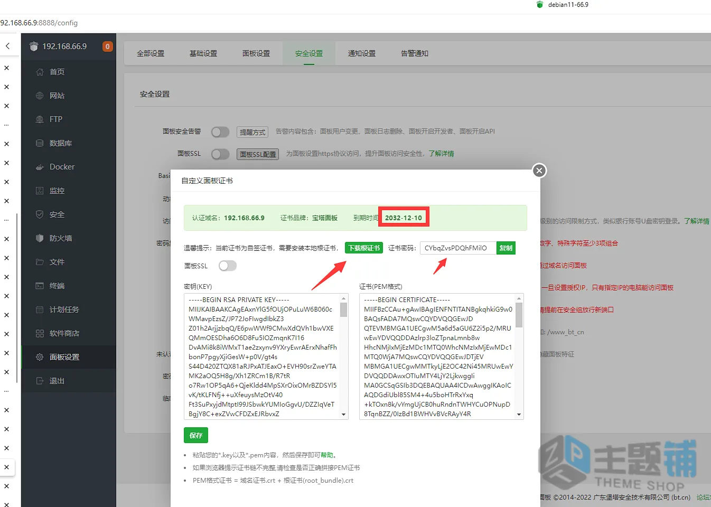This screenshot has height=507, width=711.
Task: Open the 文件 folder icon
Action: (x=40, y=262)
